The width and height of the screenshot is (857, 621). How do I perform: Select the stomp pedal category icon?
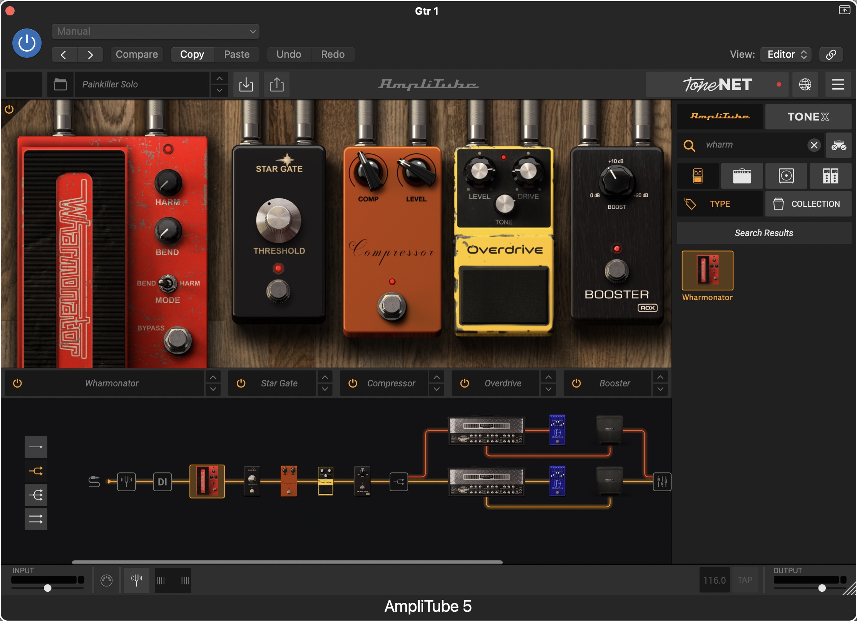click(x=698, y=176)
